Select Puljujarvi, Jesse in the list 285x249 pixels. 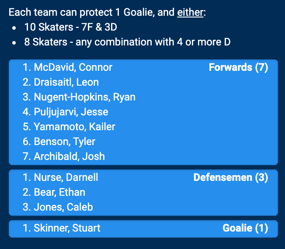(71, 112)
